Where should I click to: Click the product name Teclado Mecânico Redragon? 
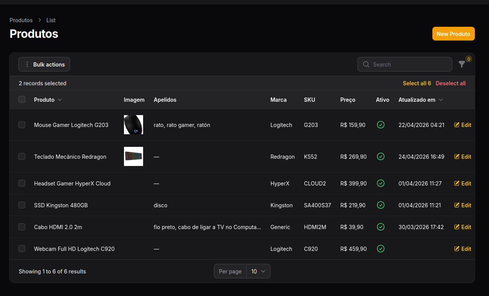tap(70, 157)
